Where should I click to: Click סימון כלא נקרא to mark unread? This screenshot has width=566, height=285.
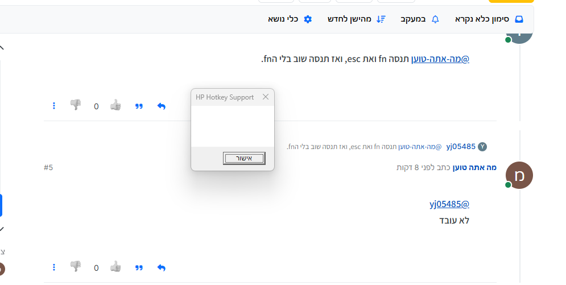tap(489, 19)
